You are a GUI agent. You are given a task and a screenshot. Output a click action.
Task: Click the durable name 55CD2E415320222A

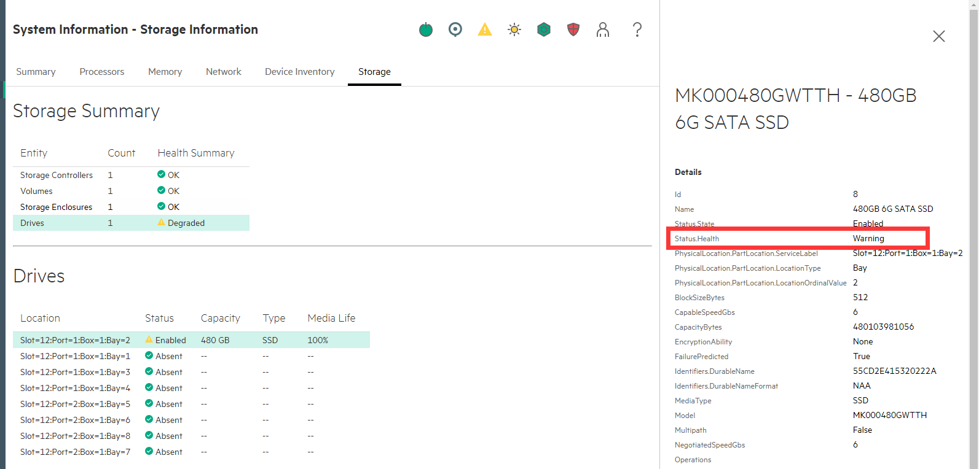(x=895, y=371)
